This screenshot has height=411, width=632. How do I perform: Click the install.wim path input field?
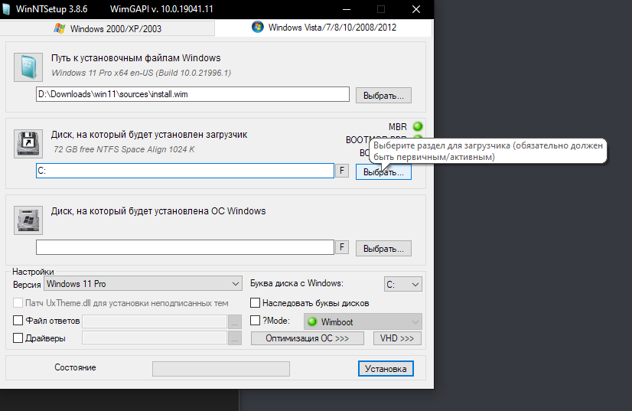[x=193, y=94]
